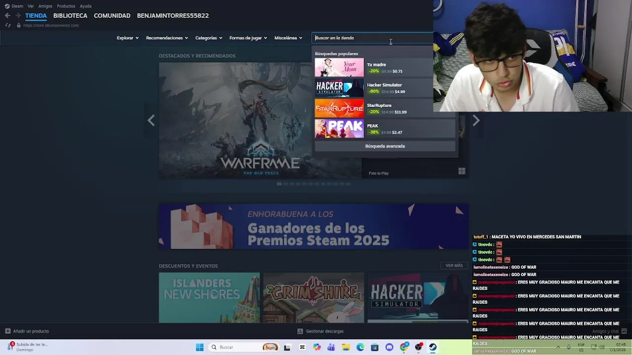Open File Explorer from the taskbar
The image size is (632, 355).
point(346,347)
